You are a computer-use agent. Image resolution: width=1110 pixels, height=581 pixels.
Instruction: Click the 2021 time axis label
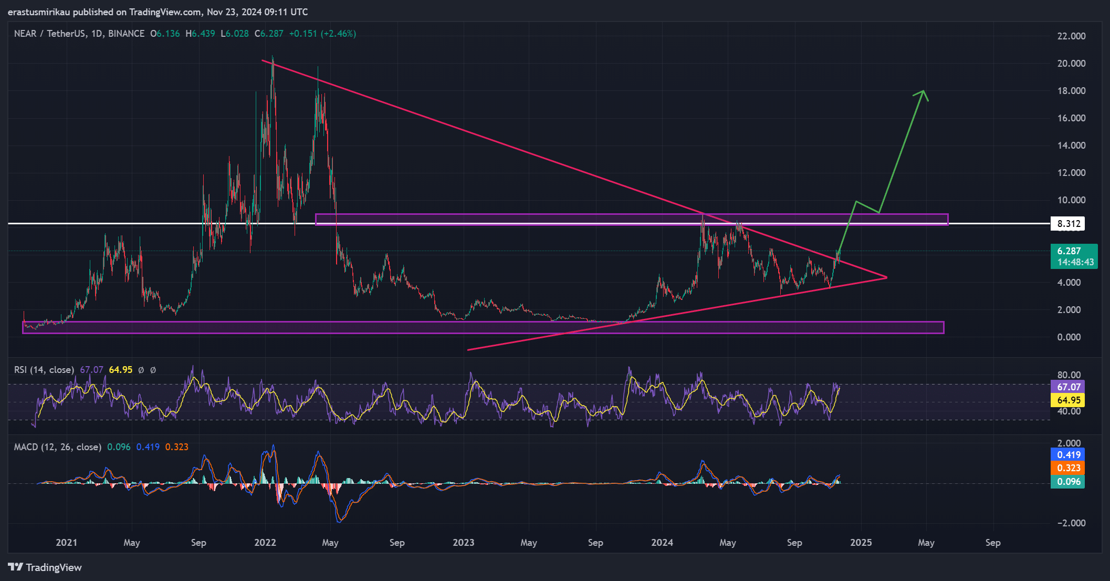[66, 543]
